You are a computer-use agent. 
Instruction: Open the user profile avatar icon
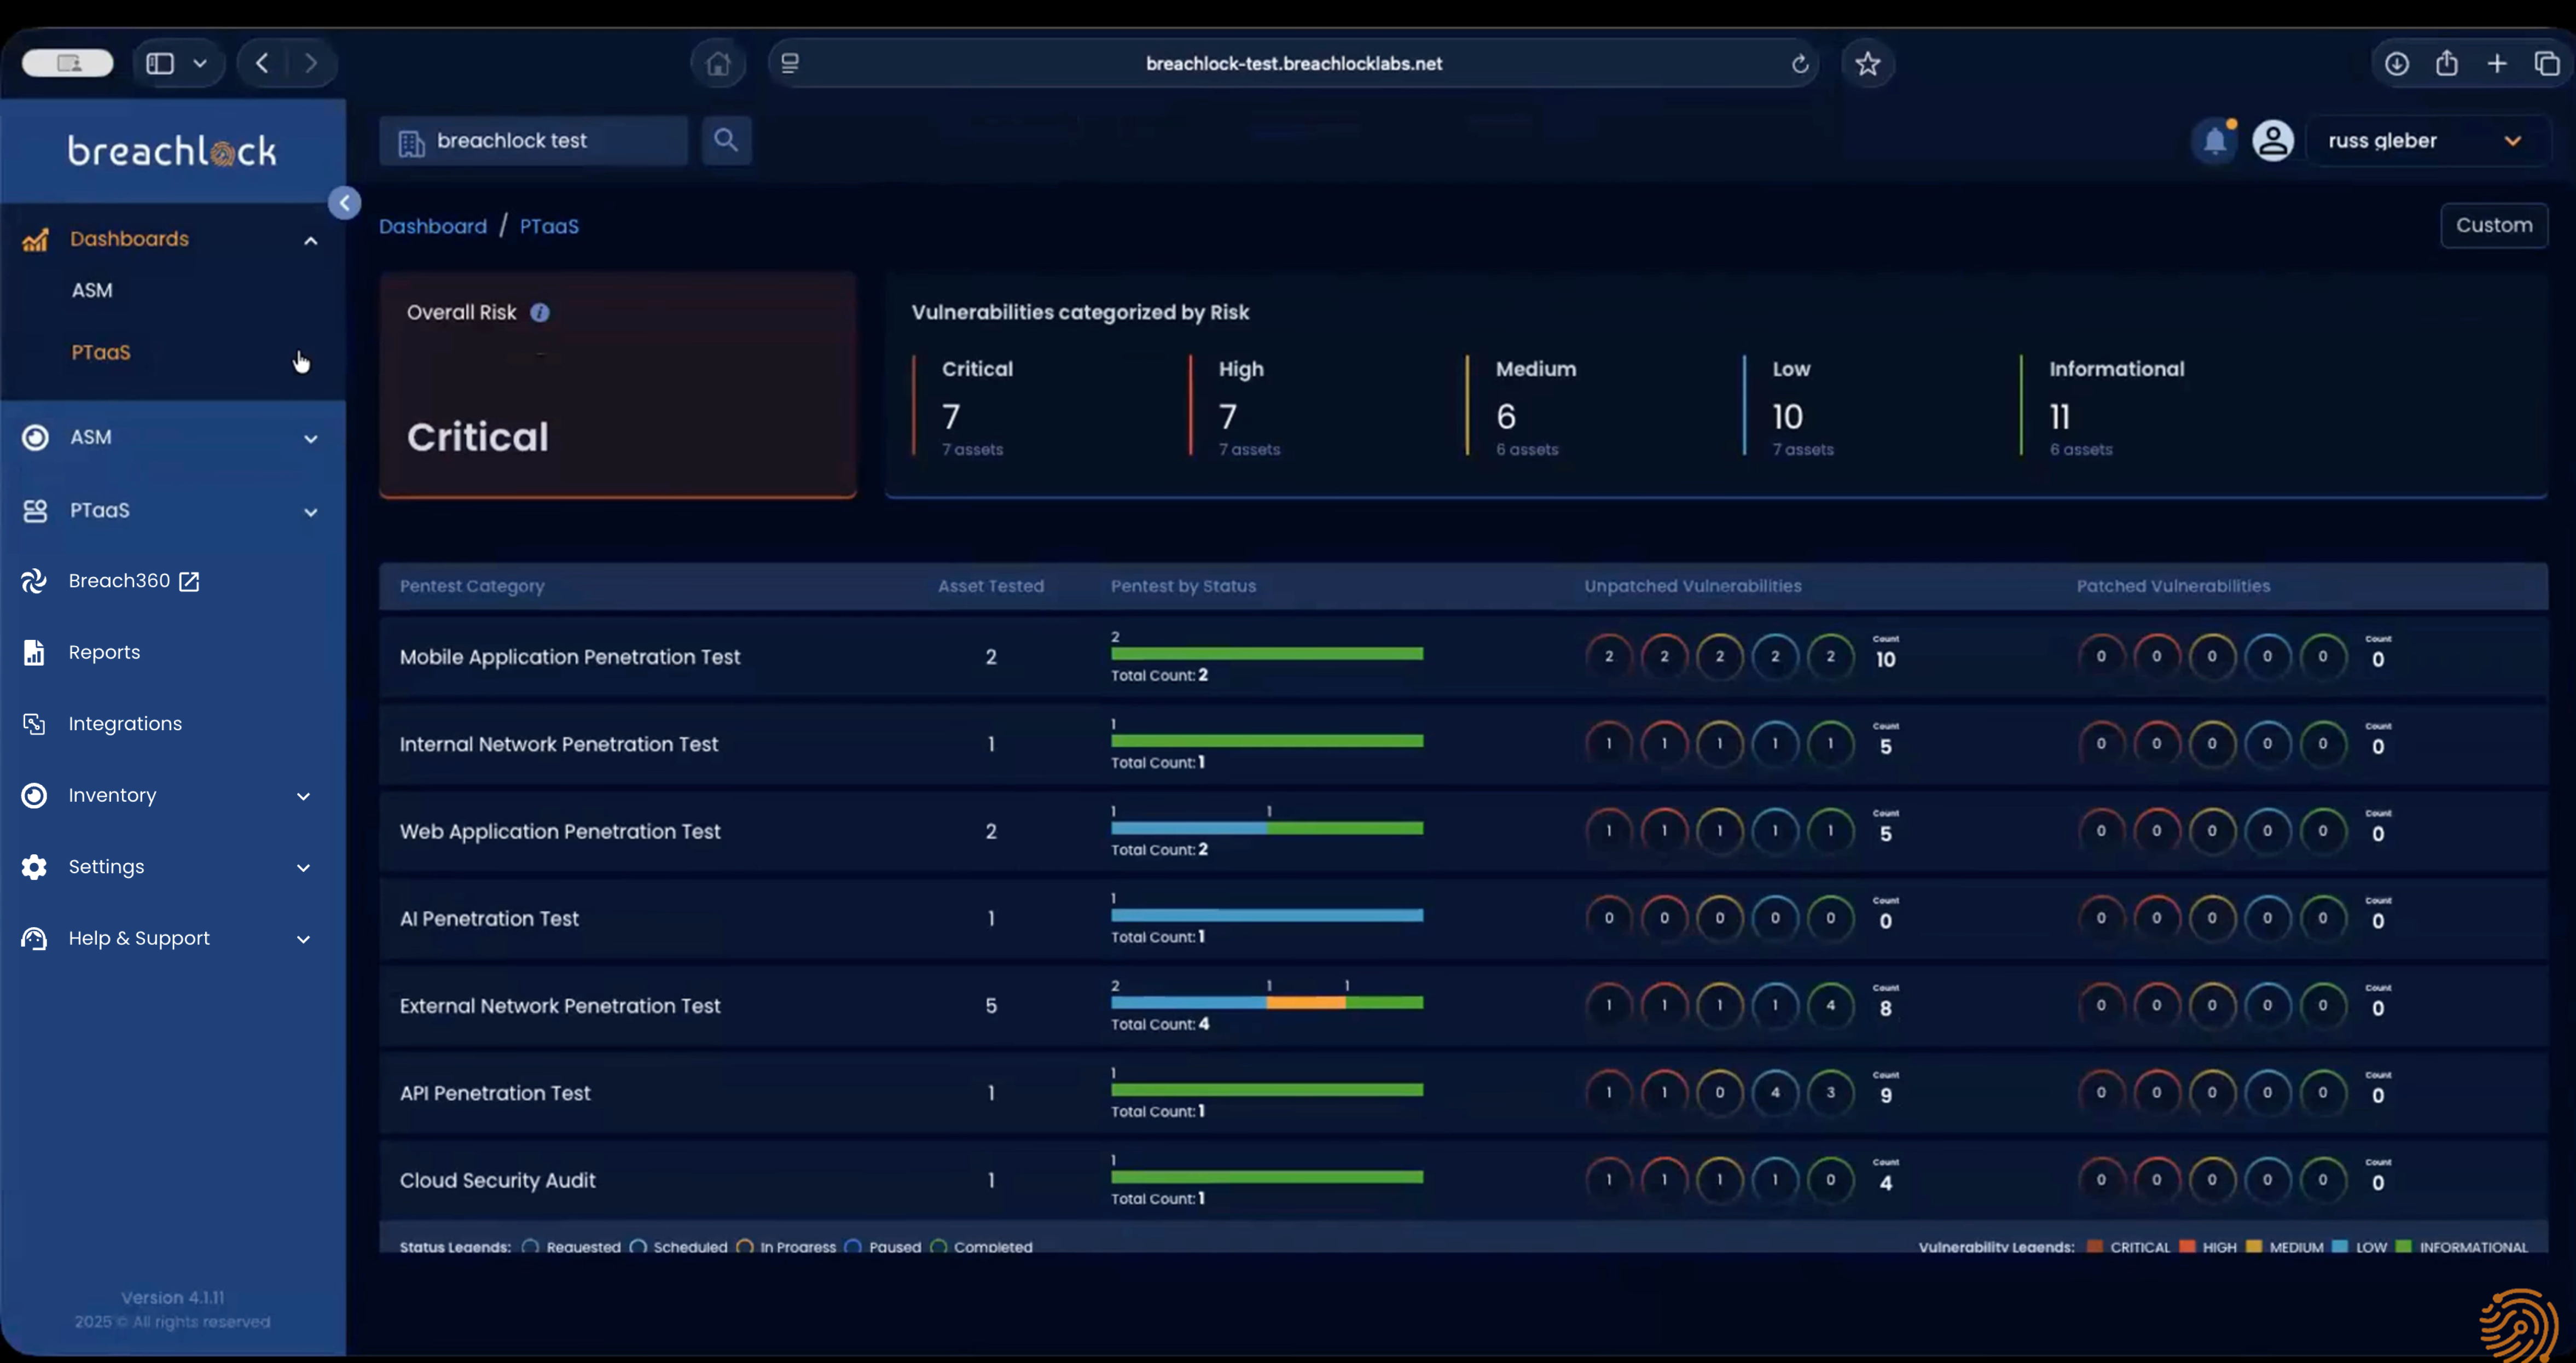point(2272,140)
